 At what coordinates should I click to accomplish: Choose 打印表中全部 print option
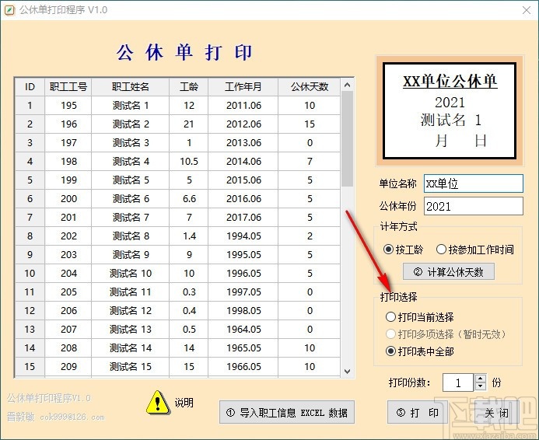coord(420,351)
